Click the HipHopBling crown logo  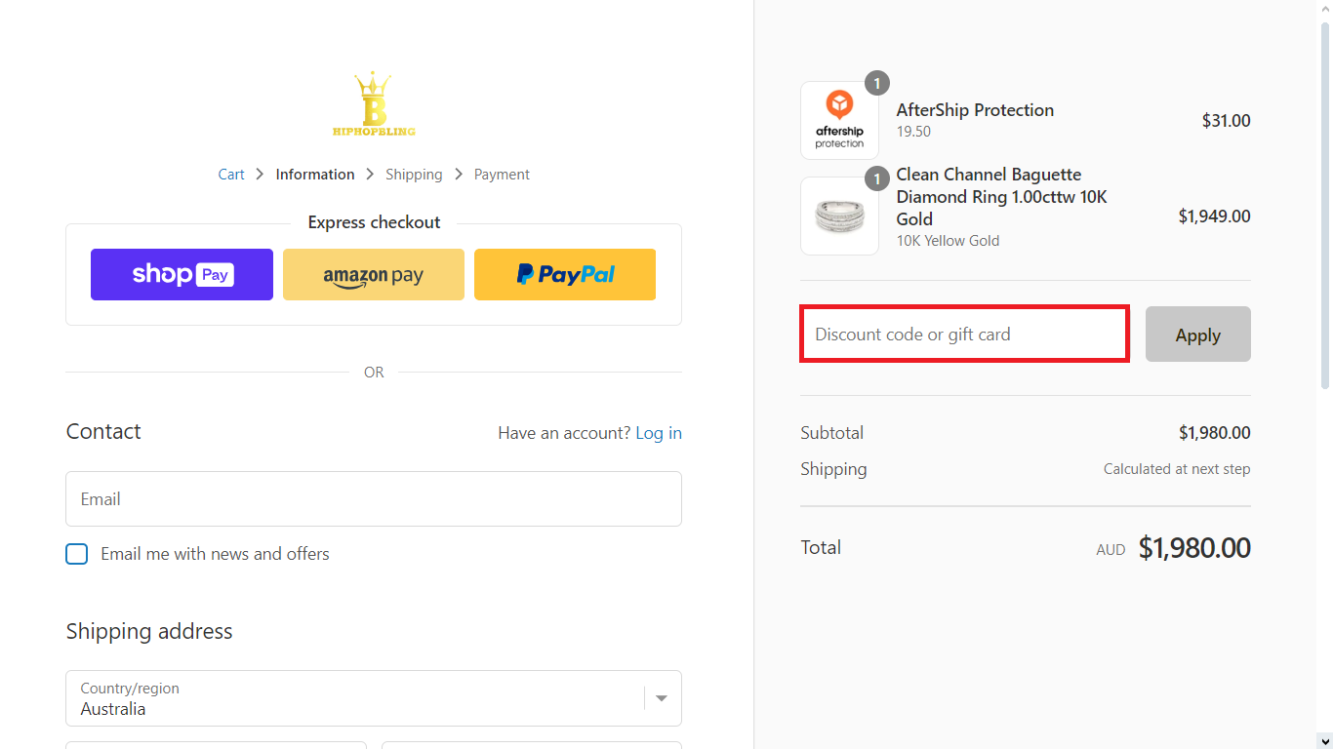tap(373, 102)
